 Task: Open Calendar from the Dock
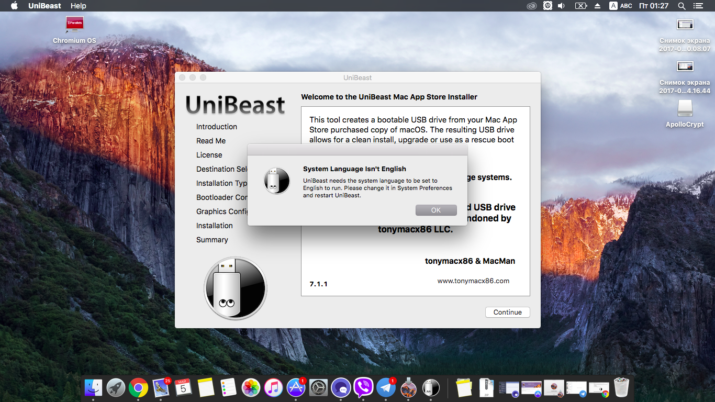point(183,387)
